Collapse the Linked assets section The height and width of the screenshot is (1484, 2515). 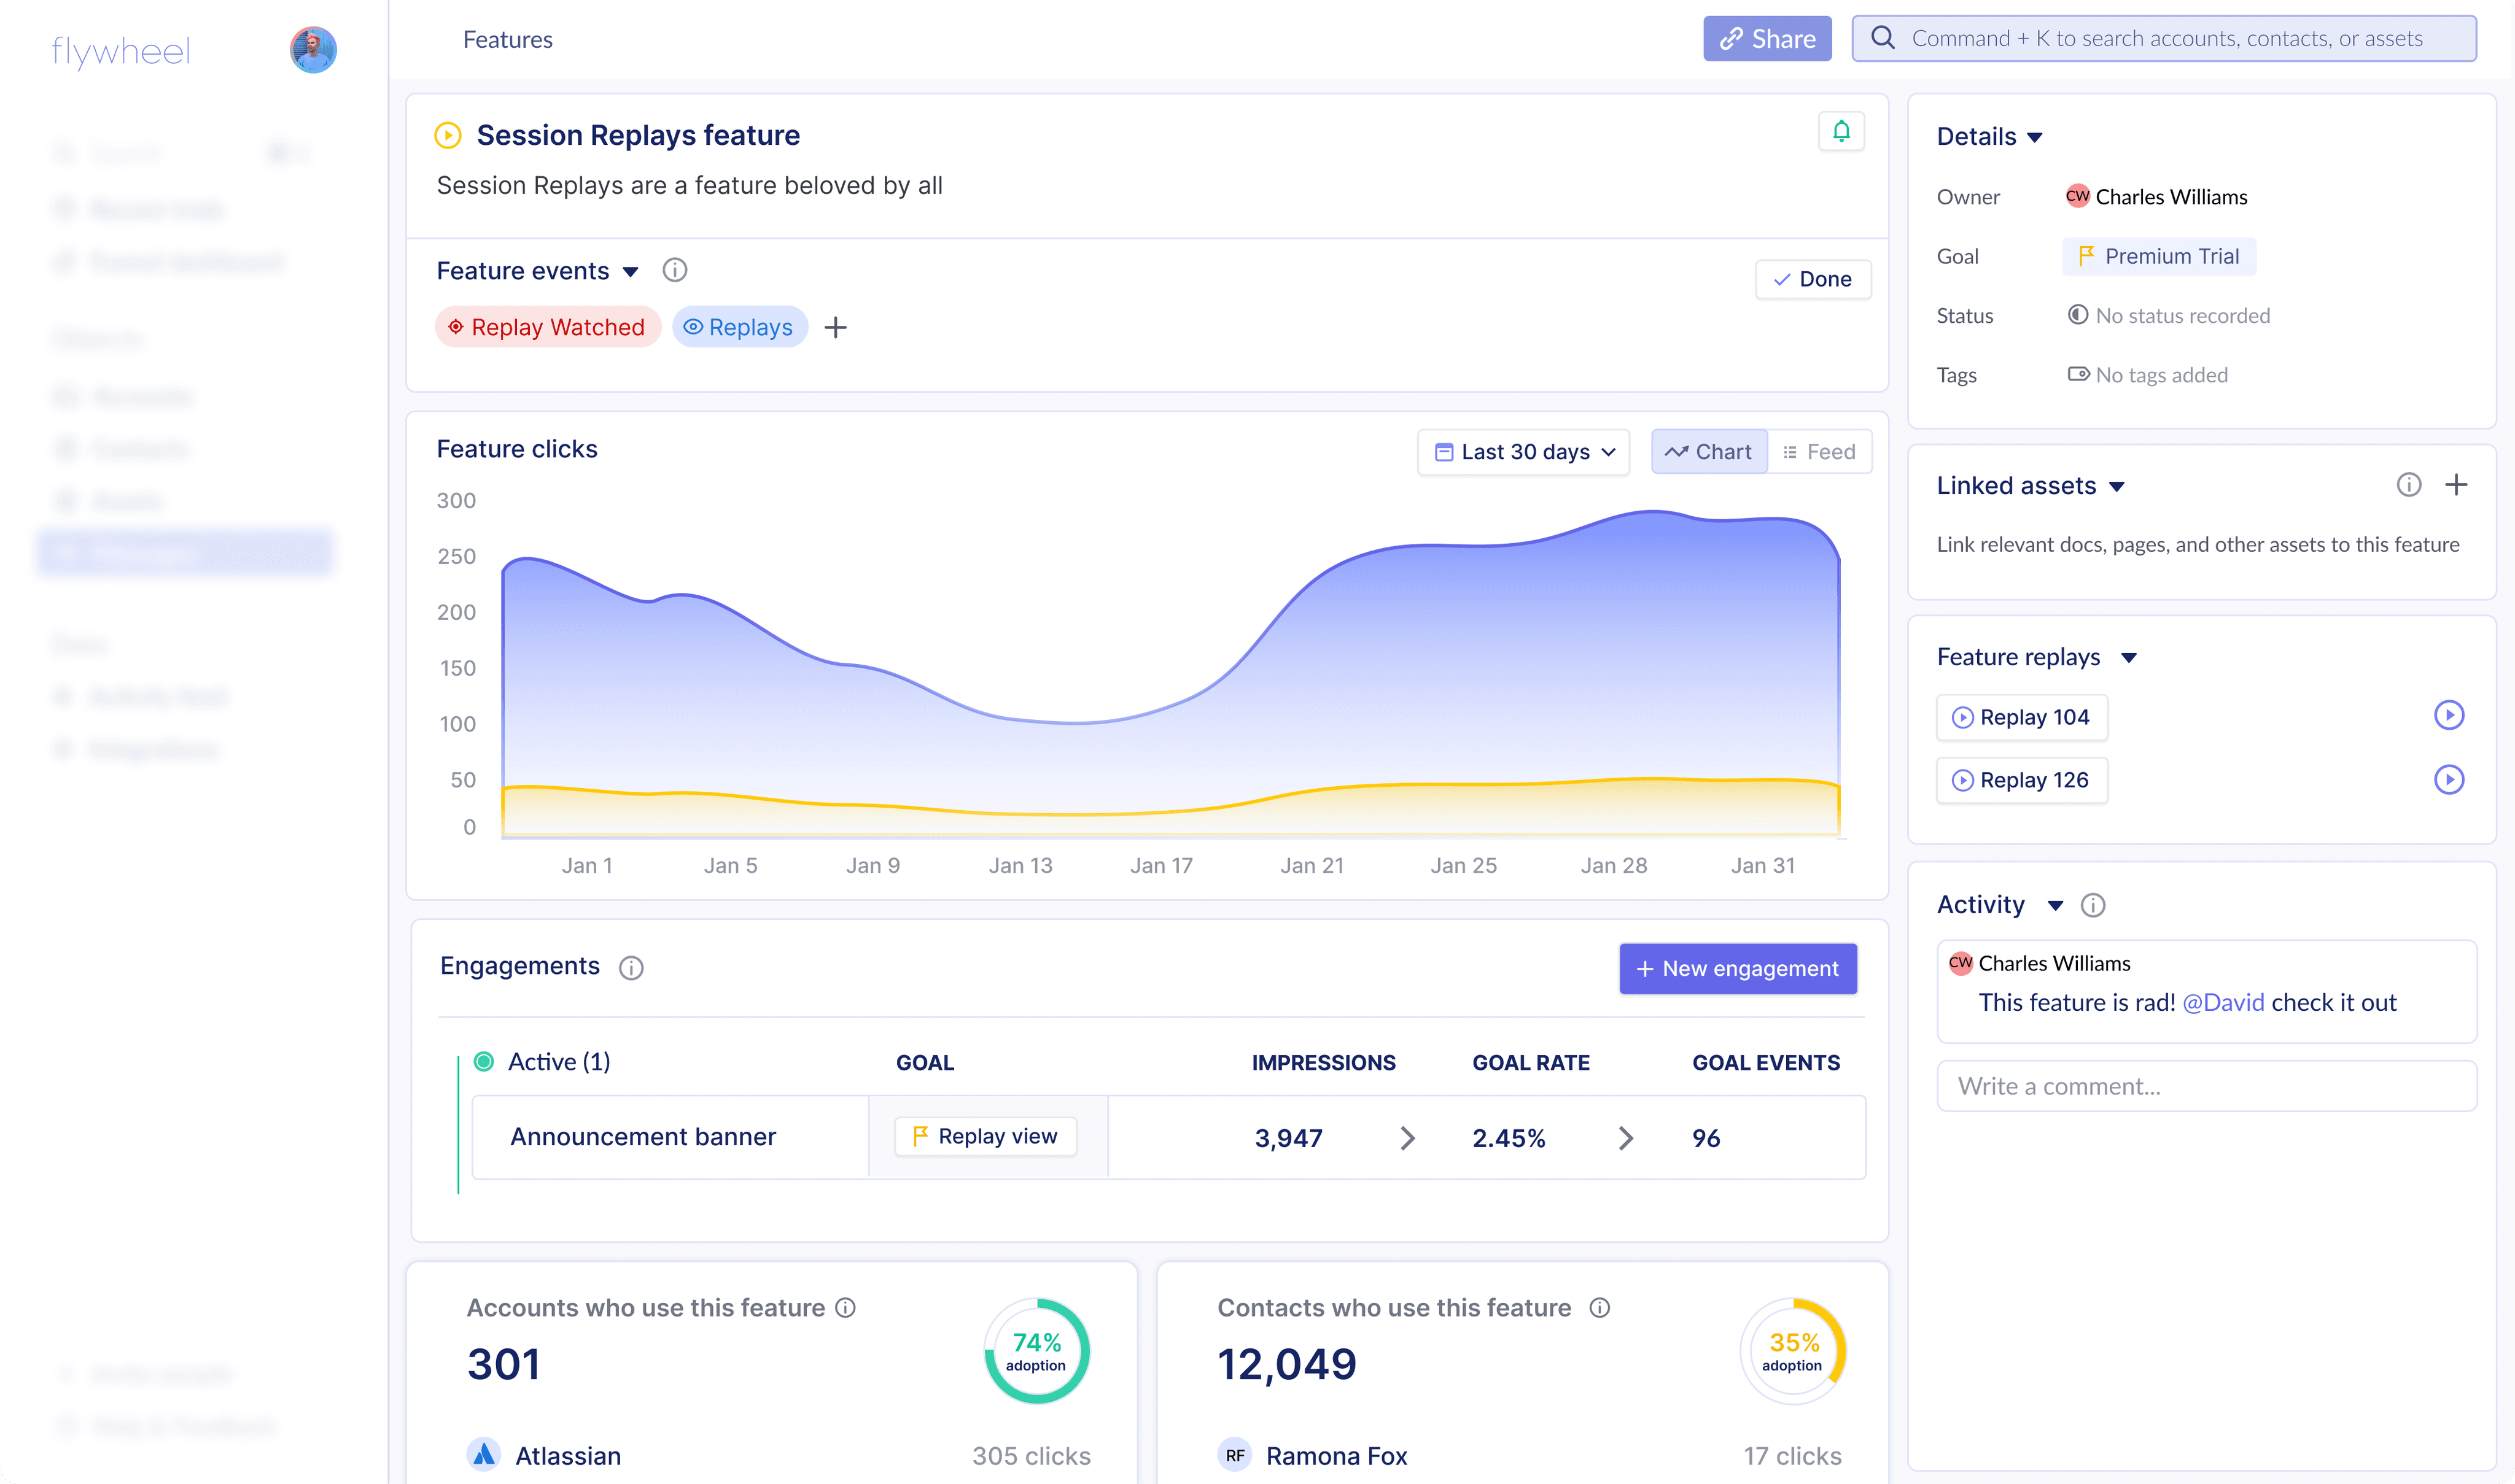point(2116,487)
